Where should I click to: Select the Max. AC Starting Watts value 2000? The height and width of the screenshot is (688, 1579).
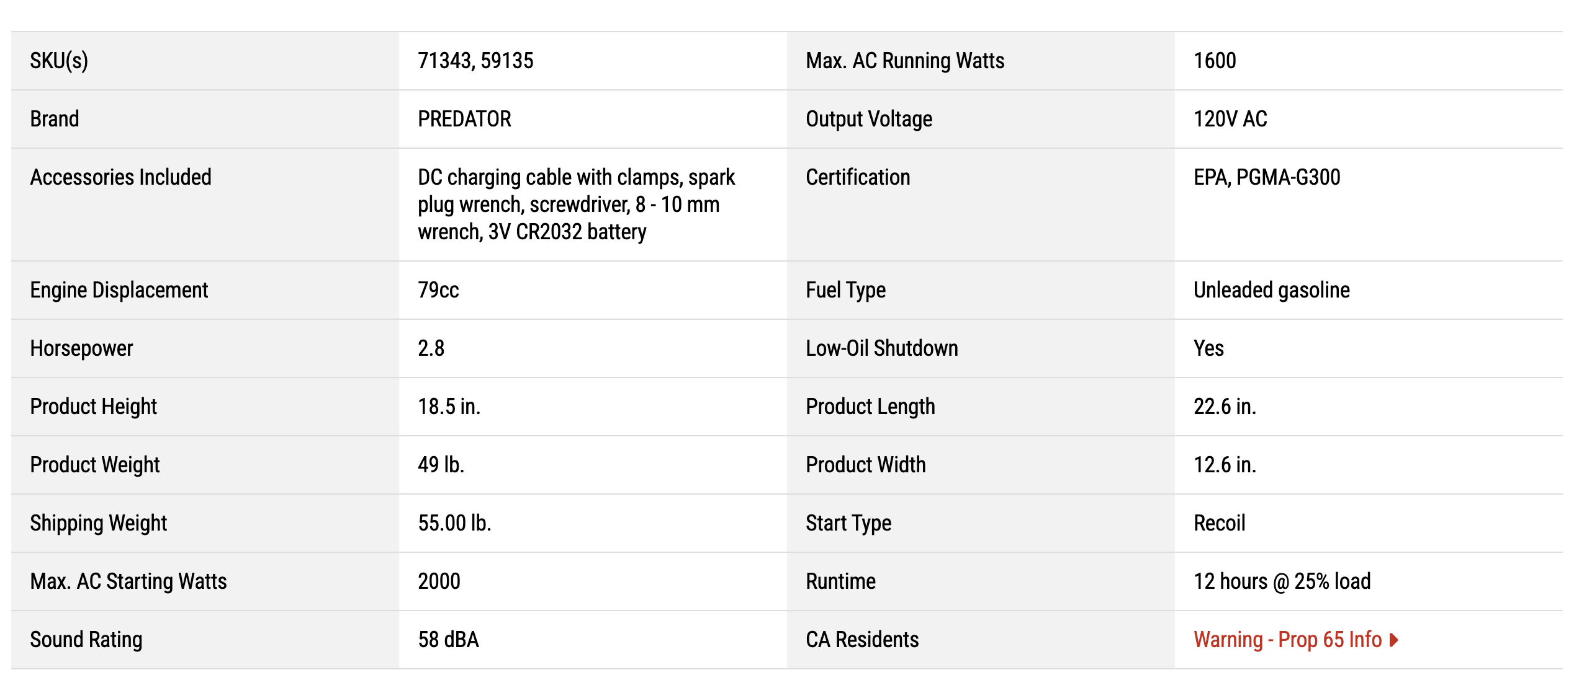[439, 581]
